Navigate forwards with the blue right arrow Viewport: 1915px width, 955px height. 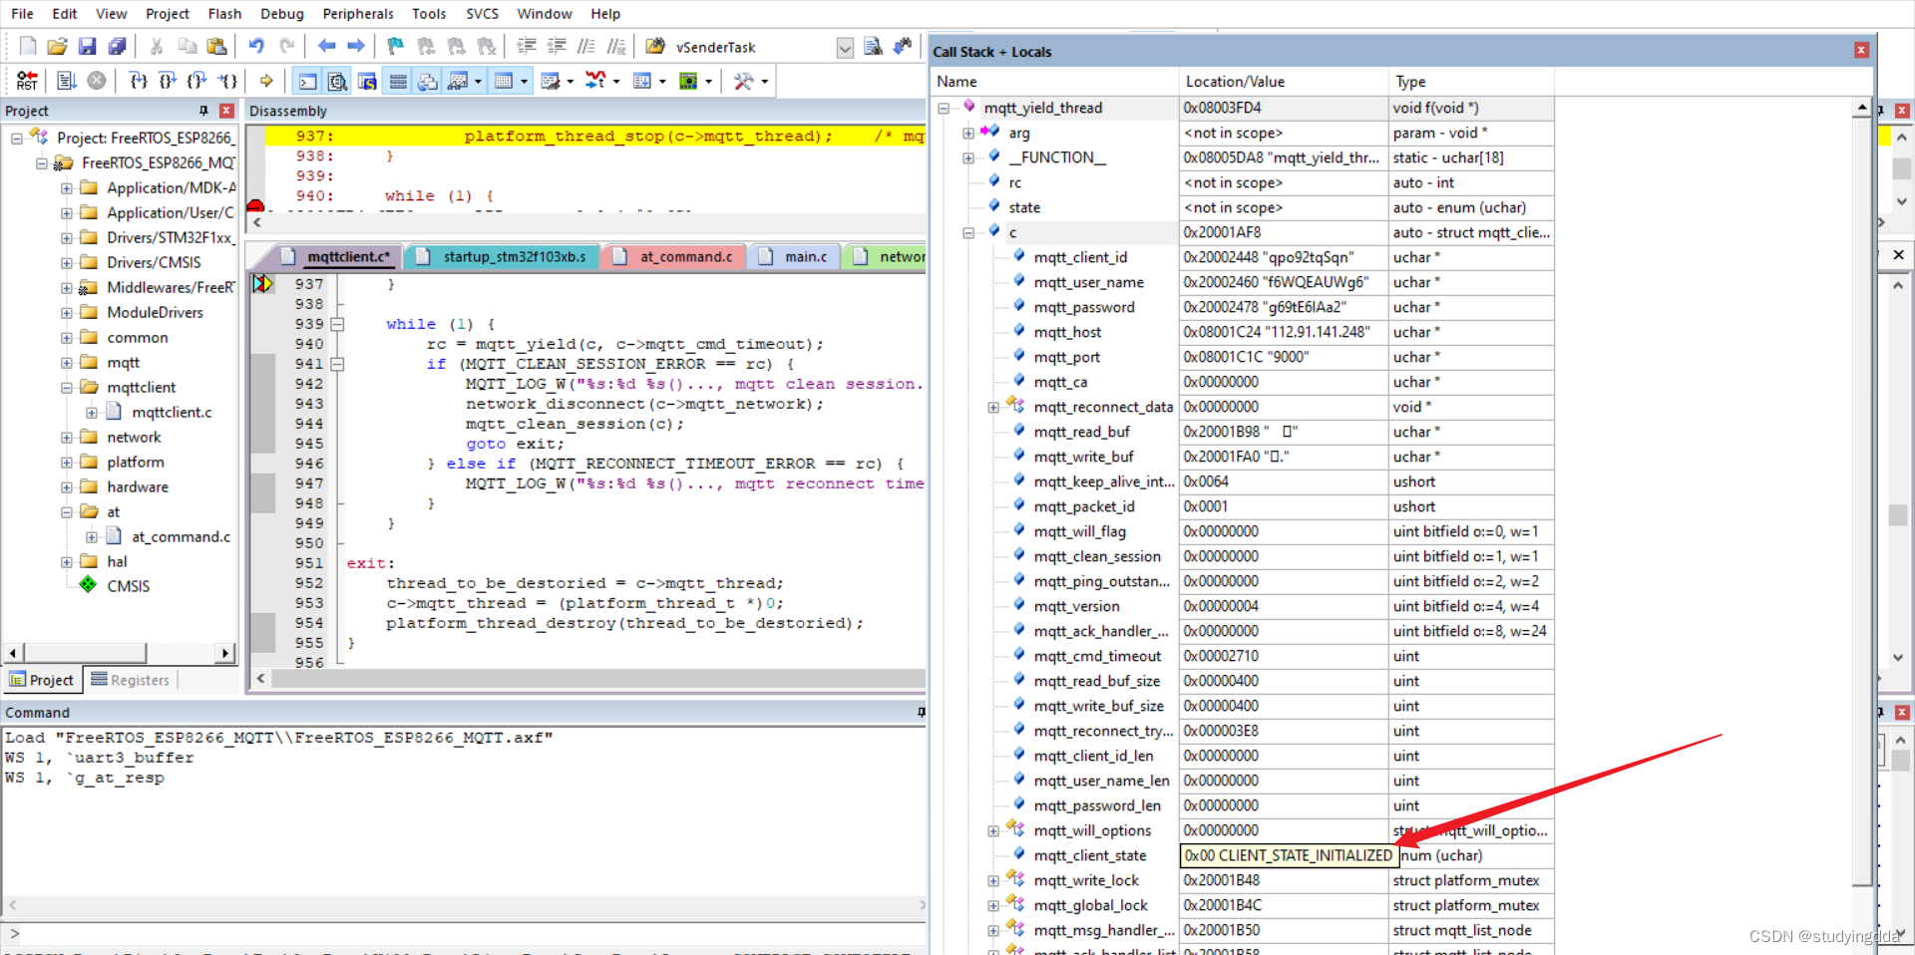click(356, 46)
